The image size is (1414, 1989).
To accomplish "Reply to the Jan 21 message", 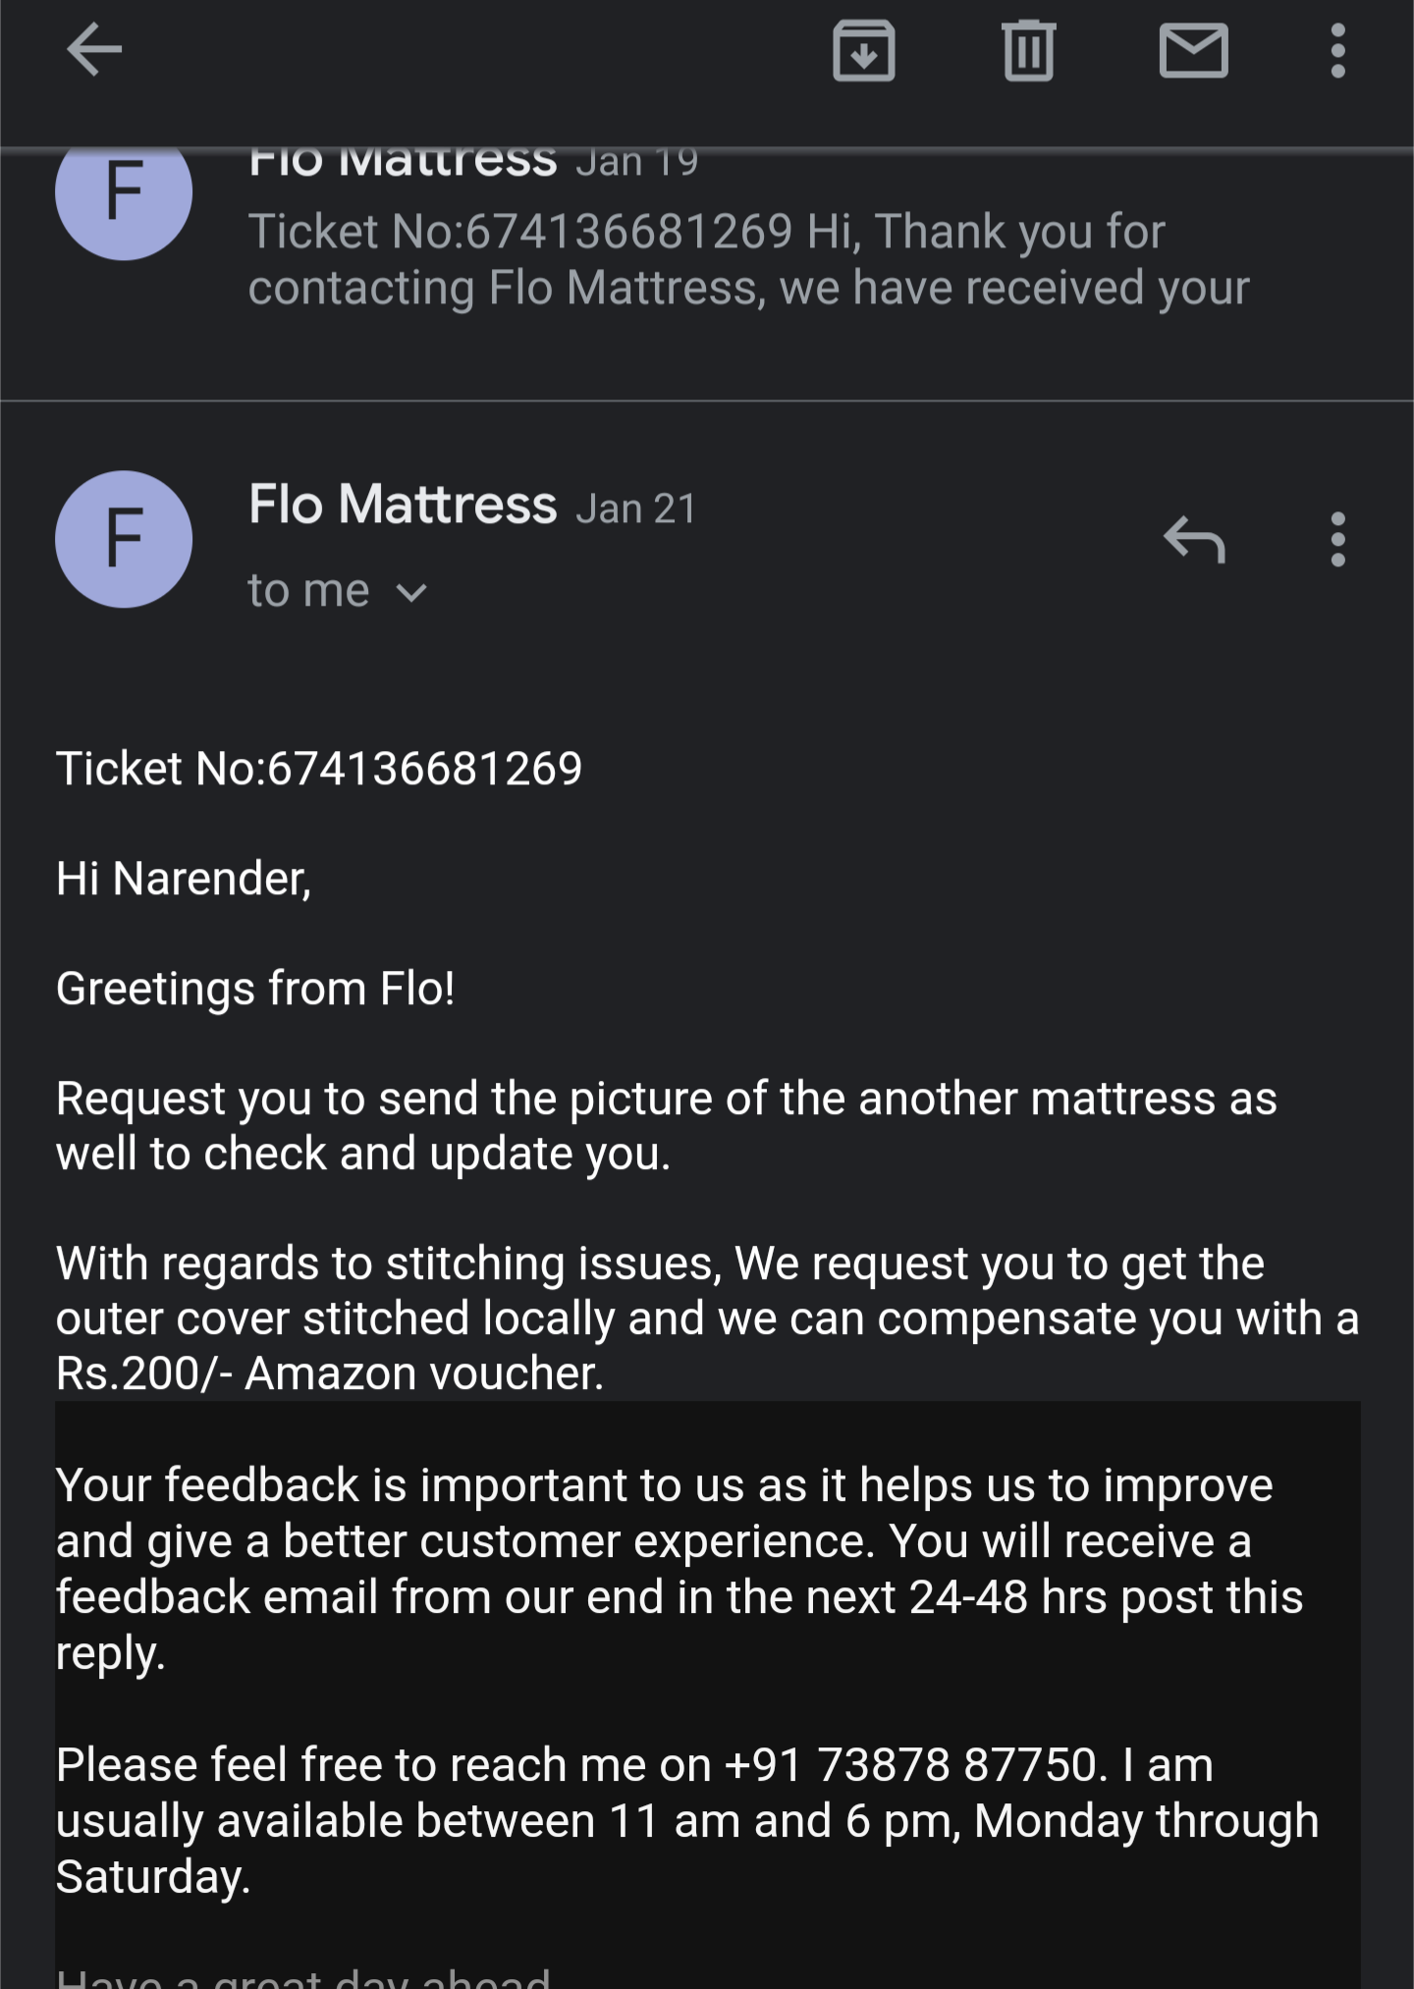I will (x=1193, y=539).
